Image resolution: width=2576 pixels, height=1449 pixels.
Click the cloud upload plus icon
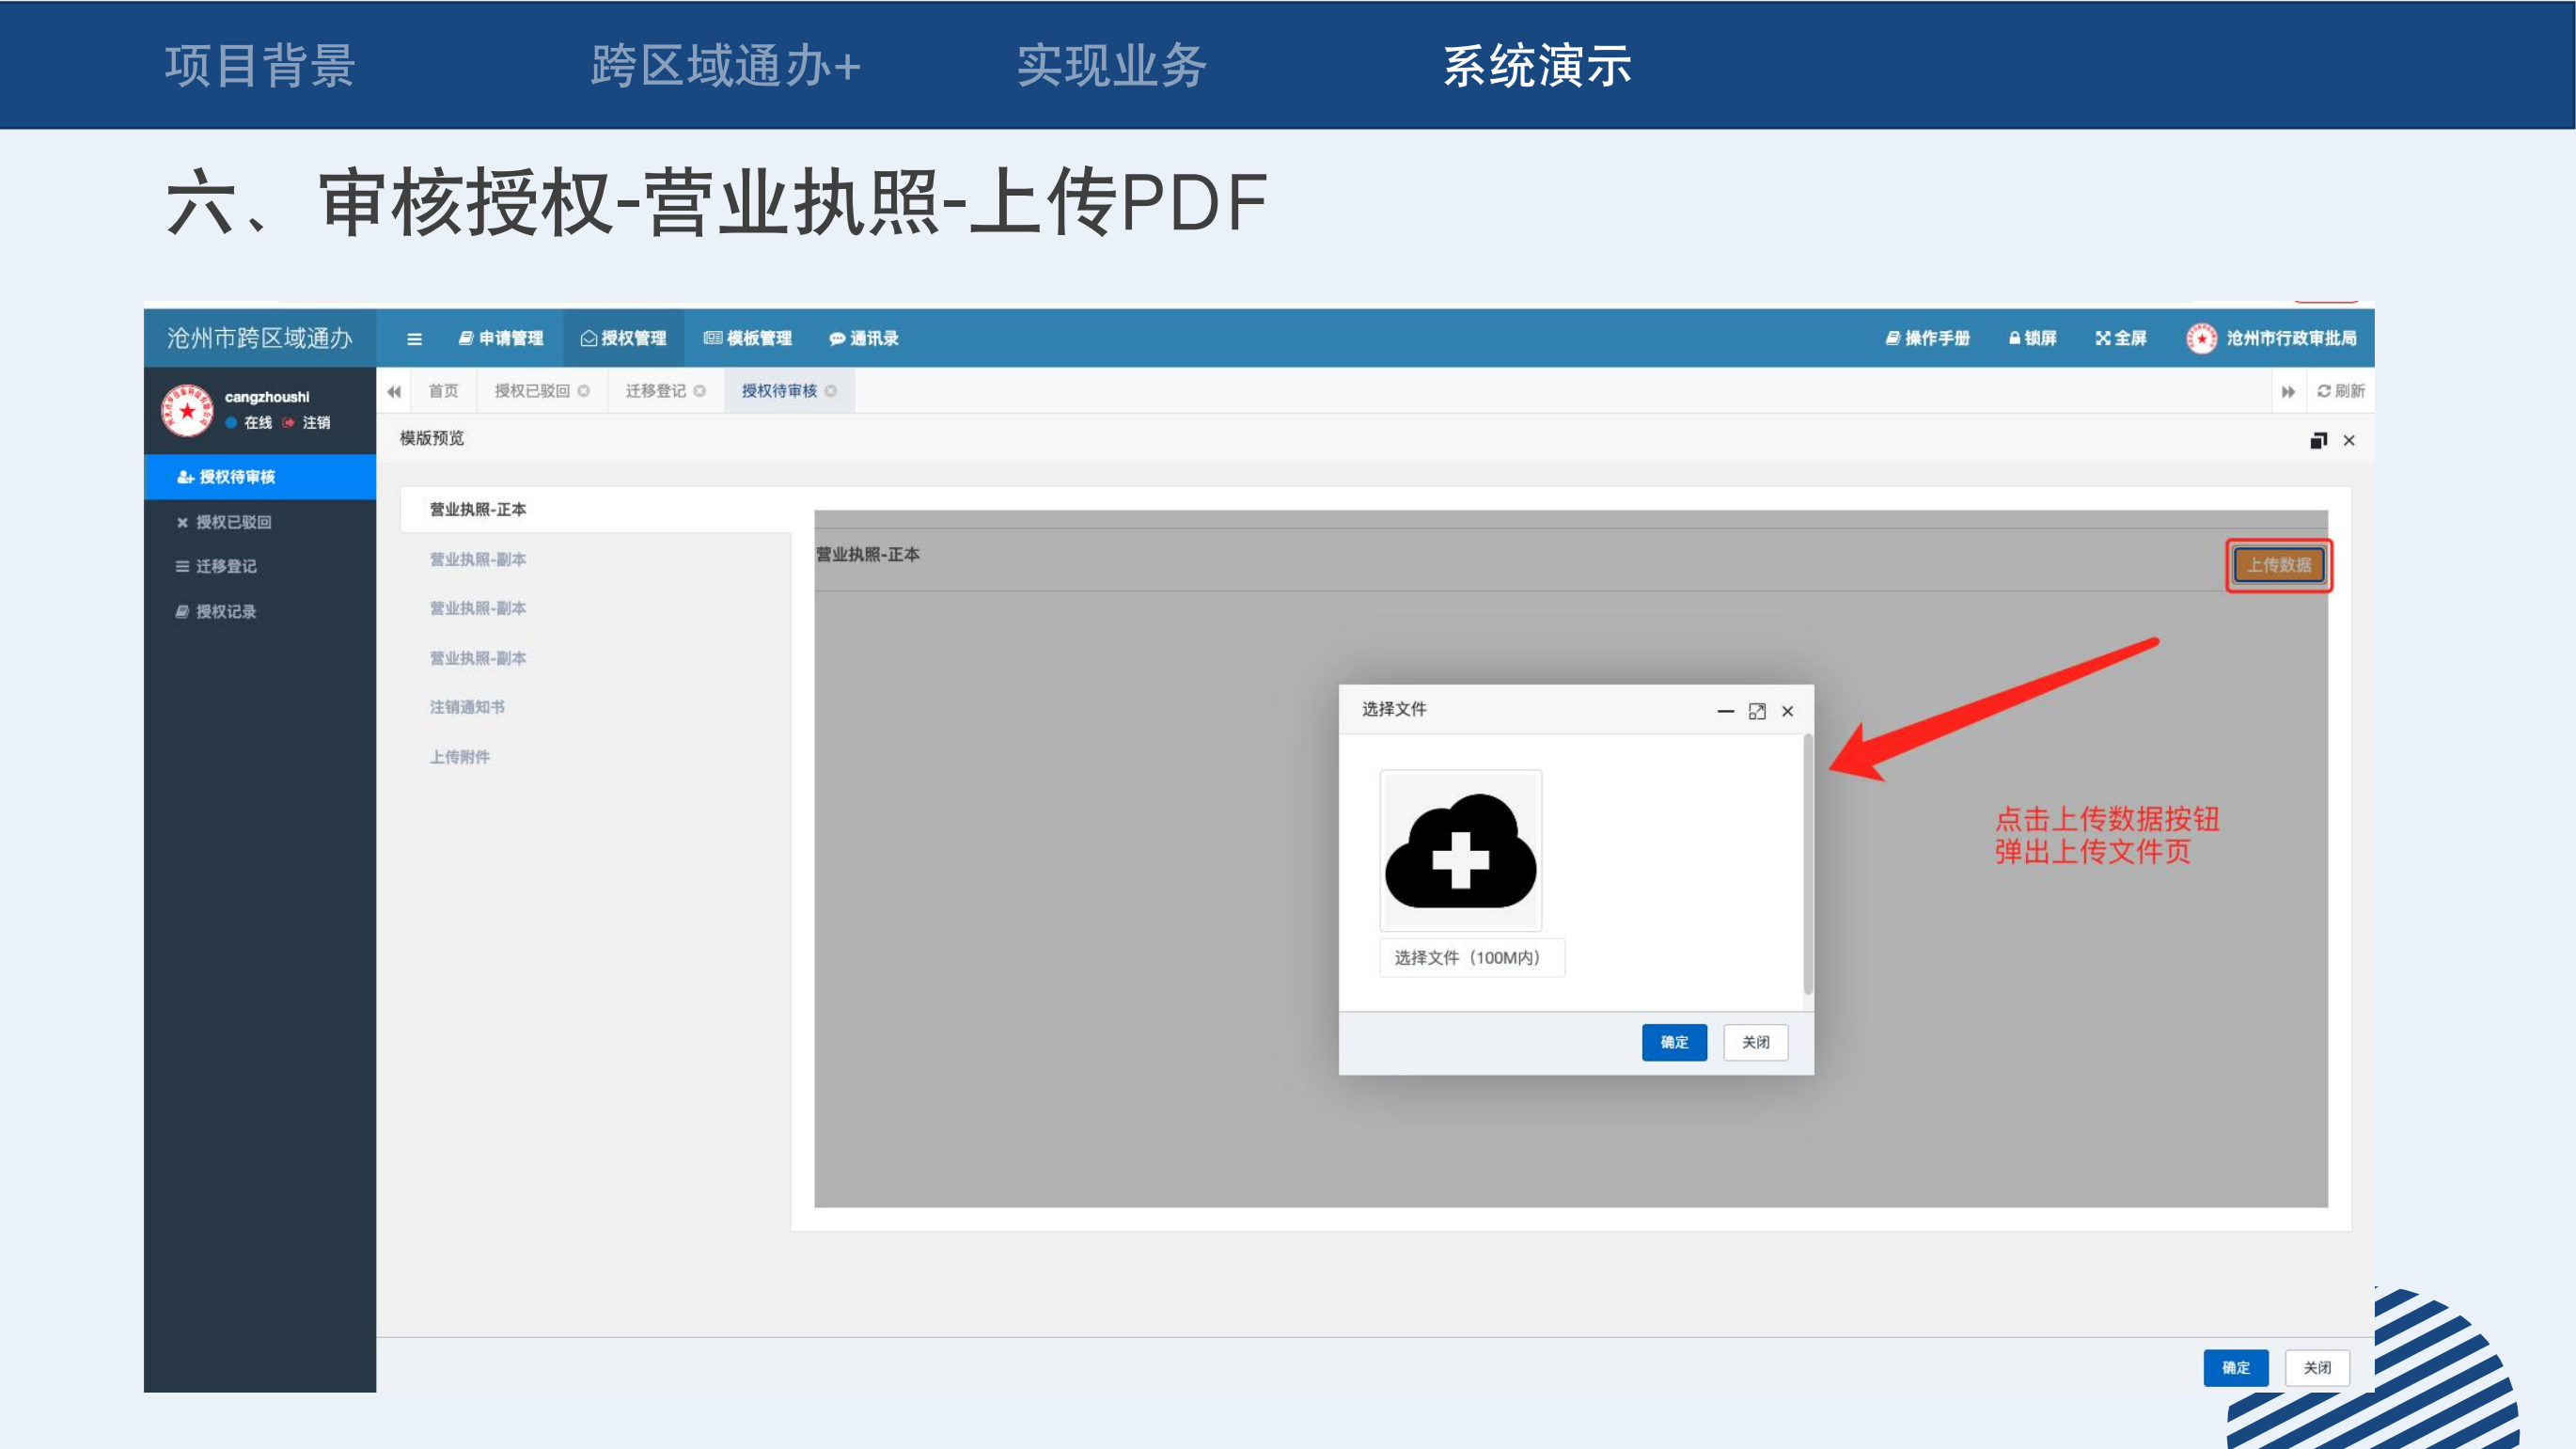coord(1460,851)
